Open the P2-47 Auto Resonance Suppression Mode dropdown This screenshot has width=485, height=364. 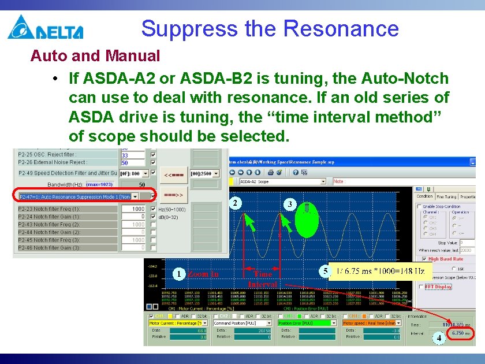[x=135, y=196]
